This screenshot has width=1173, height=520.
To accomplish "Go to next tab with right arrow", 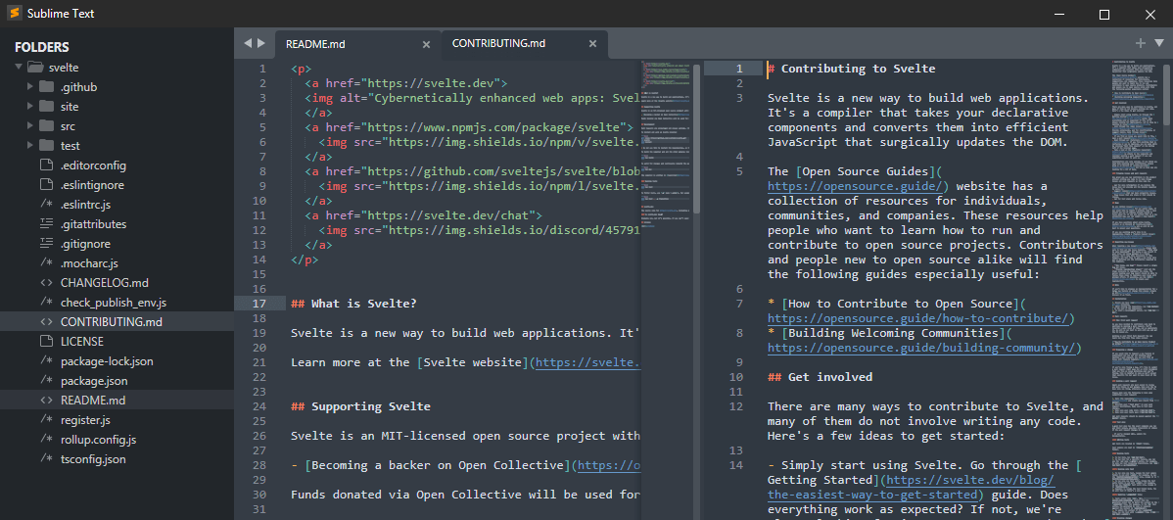I will coord(261,43).
